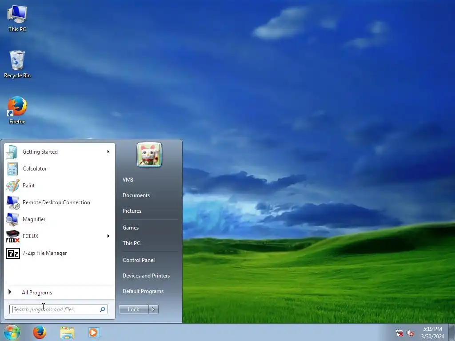Viewport: 455px width, 341px height.
Task: Open Firefox from the taskbar
Action: tap(39, 332)
